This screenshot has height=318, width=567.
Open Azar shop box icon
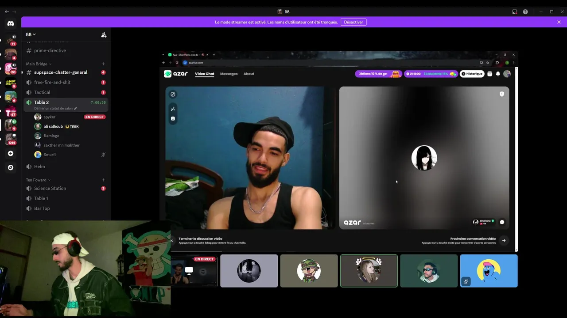coord(490,74)
